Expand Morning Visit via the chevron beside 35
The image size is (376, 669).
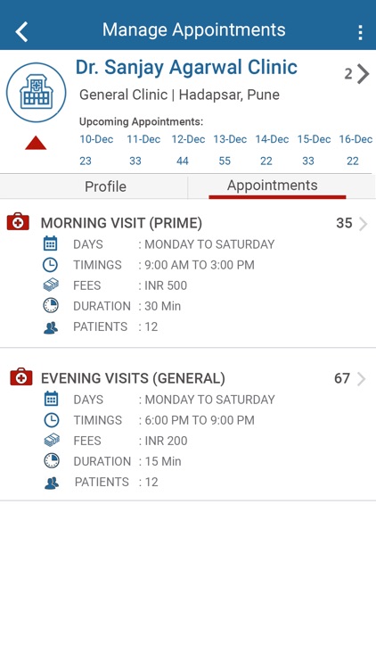tap(363, 224)
